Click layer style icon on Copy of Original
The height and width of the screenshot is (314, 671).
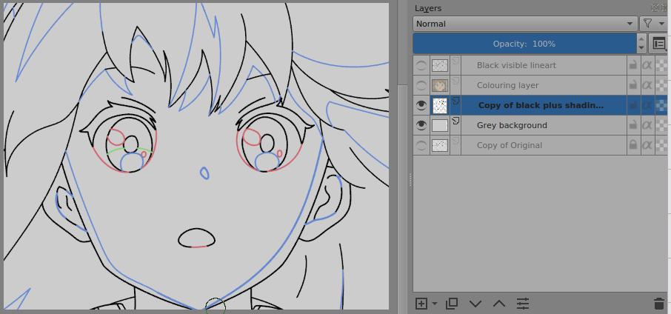click(455, 141)
